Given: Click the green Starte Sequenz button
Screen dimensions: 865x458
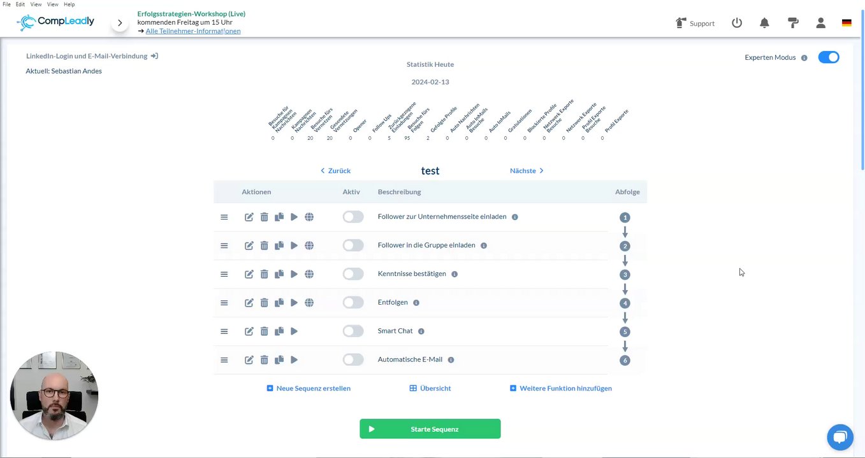Looking at the screenshot, I should pyautogui.click(x=430, y=429).
